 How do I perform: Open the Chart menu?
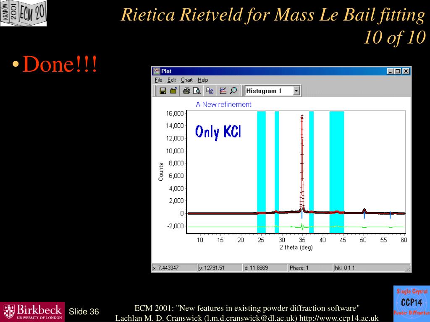pos(187,80)
